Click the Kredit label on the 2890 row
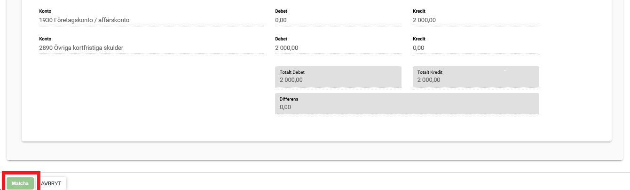The height and width of the screenshot is (190, 630). (419, 39)
